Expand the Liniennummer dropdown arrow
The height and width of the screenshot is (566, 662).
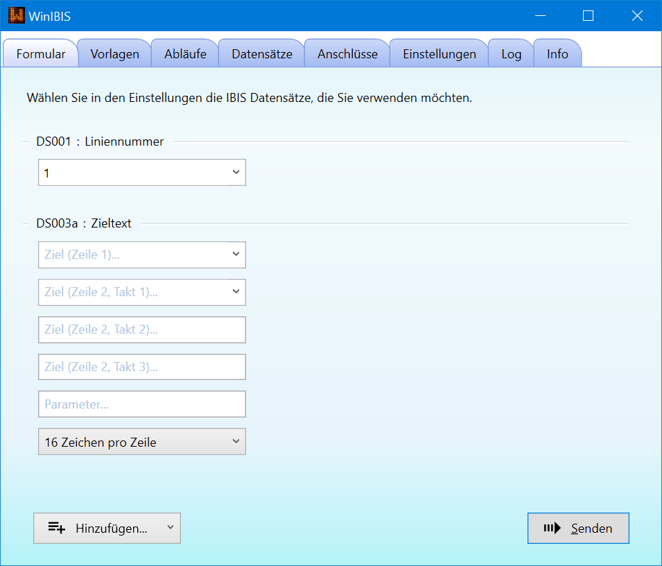(x=236, y=172)
